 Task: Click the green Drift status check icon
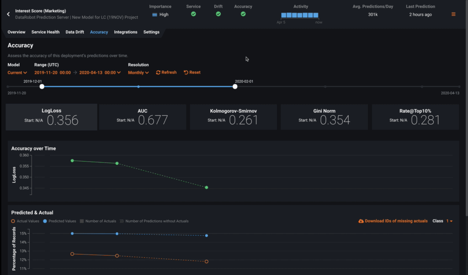pyautogui.click(x=218, y=14)
